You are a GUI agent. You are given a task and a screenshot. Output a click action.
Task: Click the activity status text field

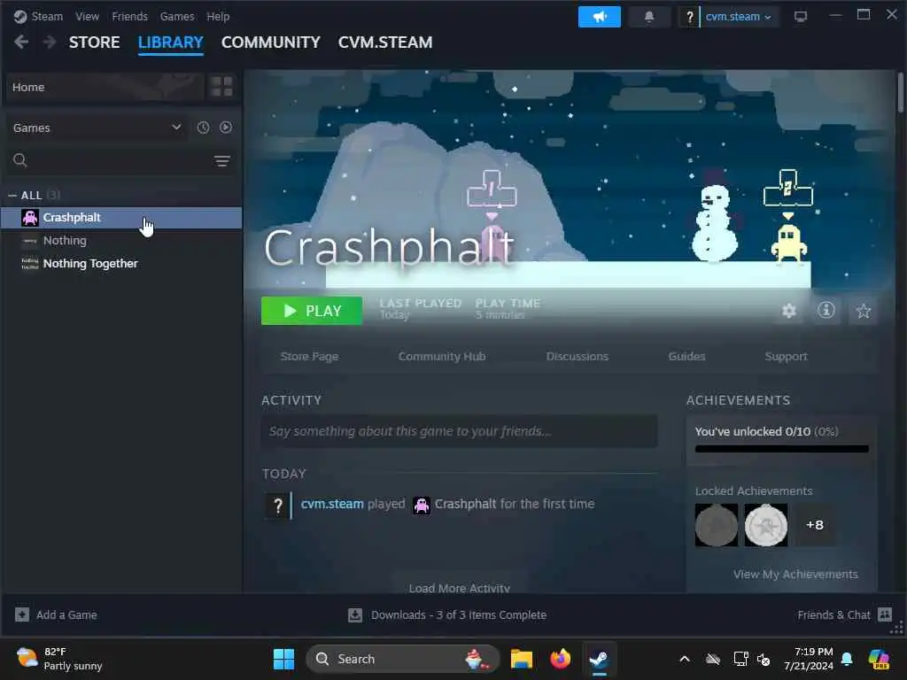tap(460, 431)
